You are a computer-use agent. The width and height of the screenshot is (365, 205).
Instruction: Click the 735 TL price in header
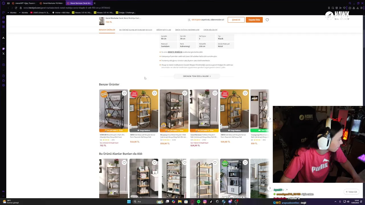point(109,22)
